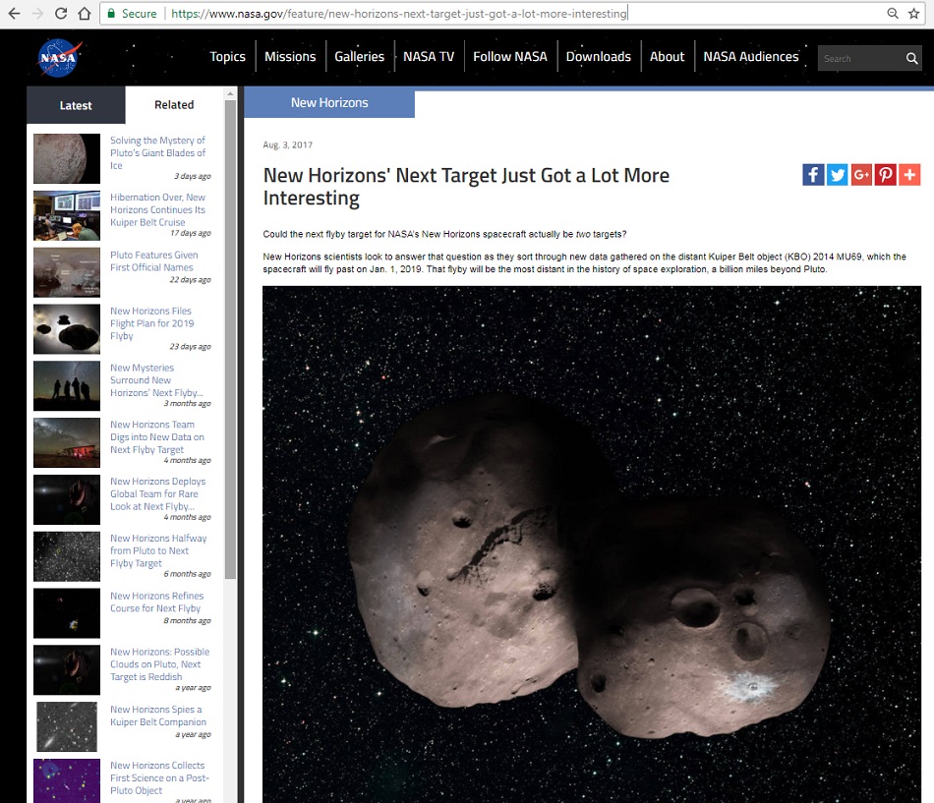The height and width of the screenshot is (803, 934).
Task: Reload the page with the refresh icon
Action: (x=61, y=13)
